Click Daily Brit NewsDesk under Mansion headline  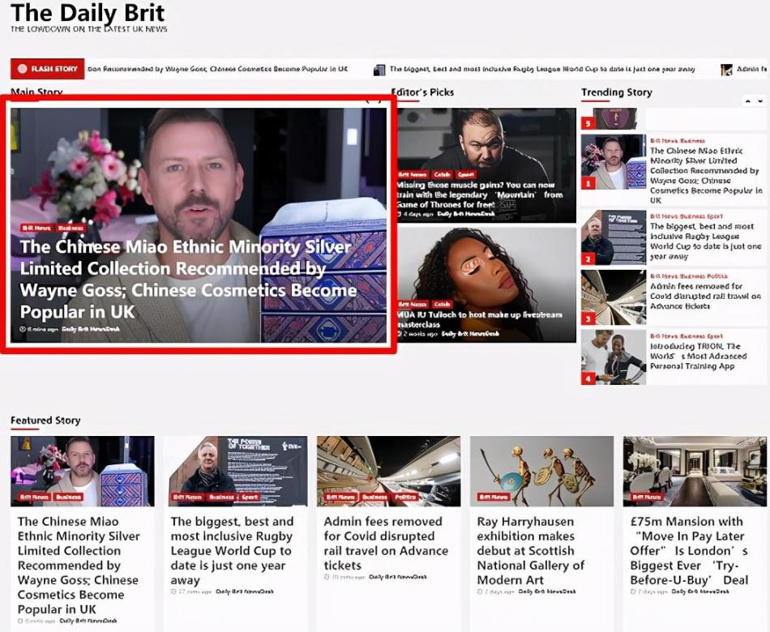click(x=700, y=591)
